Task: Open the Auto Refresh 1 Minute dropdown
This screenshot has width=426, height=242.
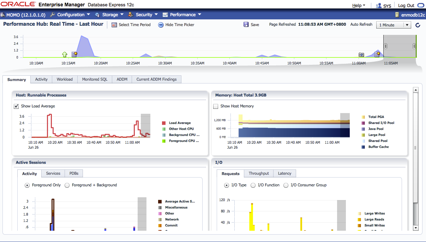Action: coord(394,25)
